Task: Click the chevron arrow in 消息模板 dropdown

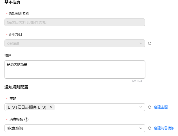Action: pos(141,128)
